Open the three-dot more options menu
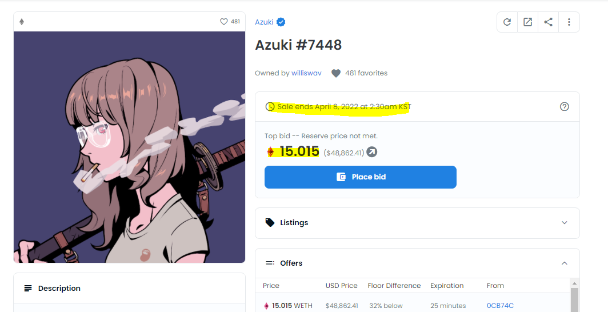The height and width of the screenshot is (312, 608). pos(569,22)
